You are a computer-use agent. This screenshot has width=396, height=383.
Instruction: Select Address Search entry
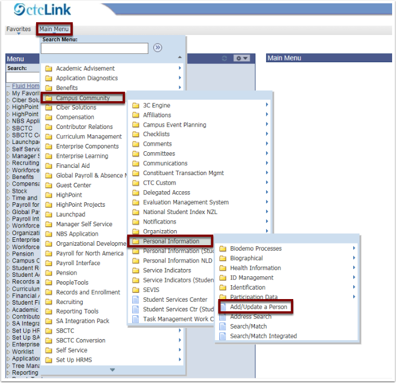tap(250, 316)
